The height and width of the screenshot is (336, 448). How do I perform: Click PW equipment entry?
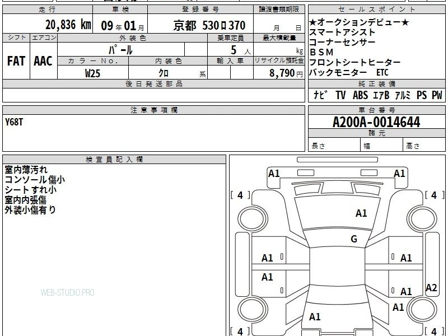pos(437,95)
